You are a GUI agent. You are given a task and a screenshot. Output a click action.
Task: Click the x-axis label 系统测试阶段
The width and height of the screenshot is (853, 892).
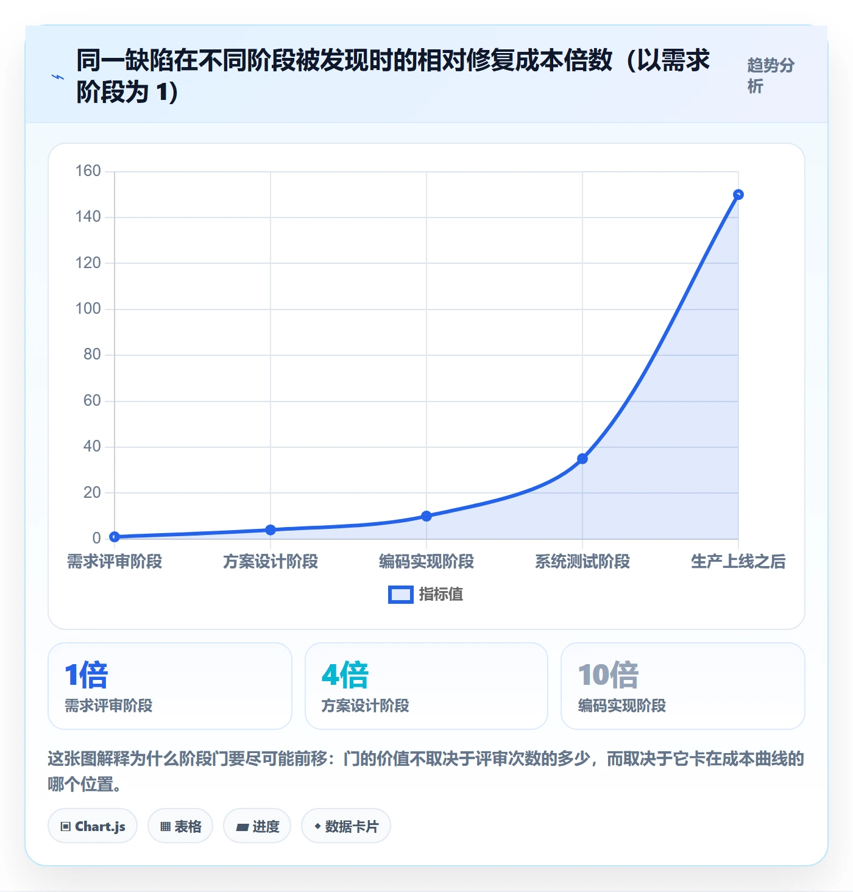582,562
